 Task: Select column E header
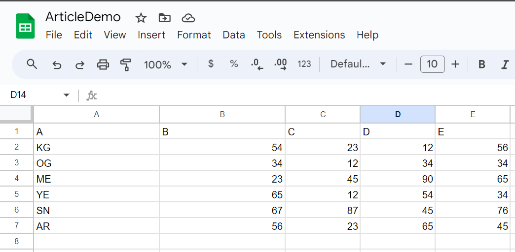coord(473,114)
